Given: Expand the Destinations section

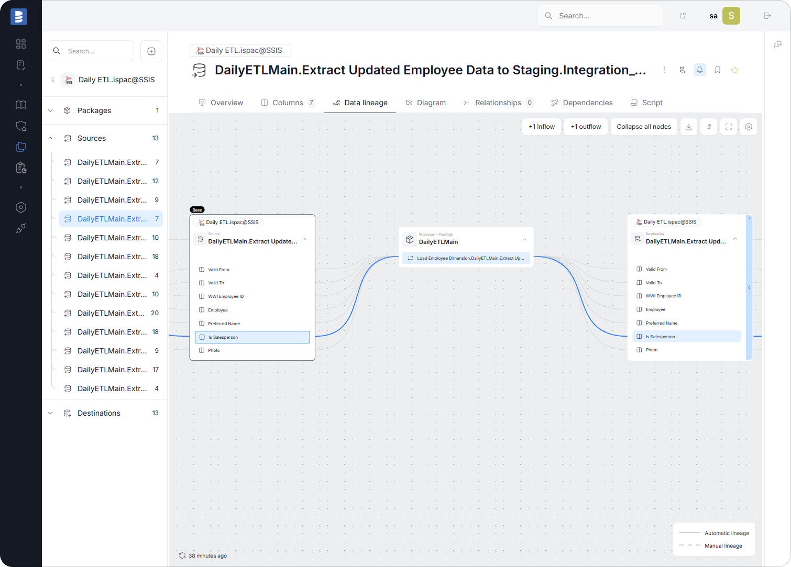Looking at the screenshot, I should pyautogui.click(x=51, y=413).
